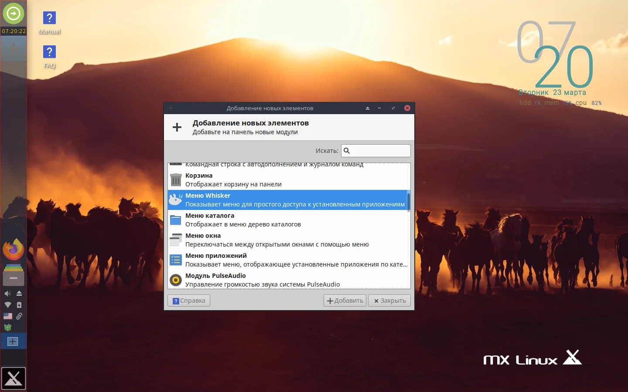Launch Firefox from the panel
The height and width of the screenshot is (392, 628).
pos(13,249)
